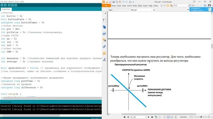Click the zoom slider handle in Foxit
The image size is (213, 119).
(x=201, y=117)
